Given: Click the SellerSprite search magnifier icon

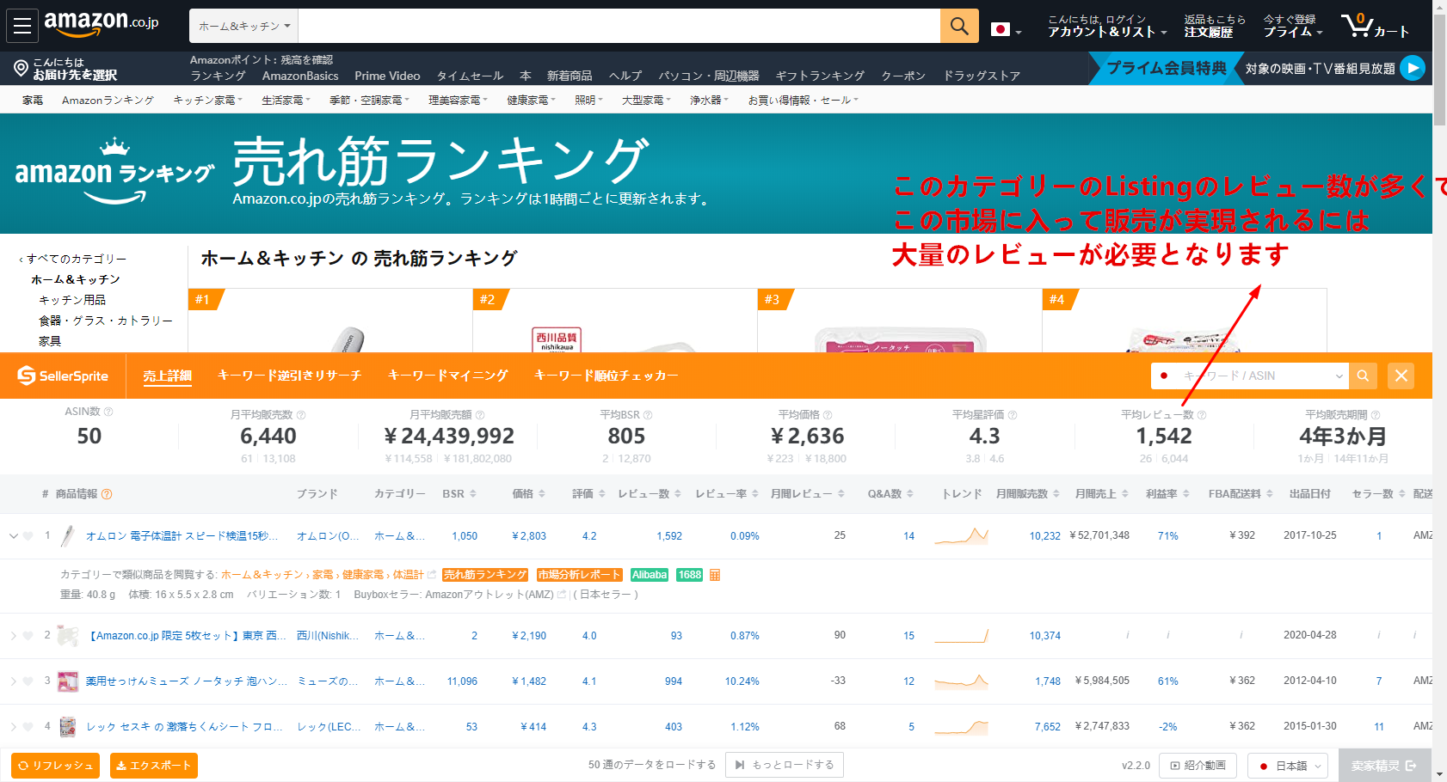Looking at the screenshot, I should click(x=1363, y=376).
